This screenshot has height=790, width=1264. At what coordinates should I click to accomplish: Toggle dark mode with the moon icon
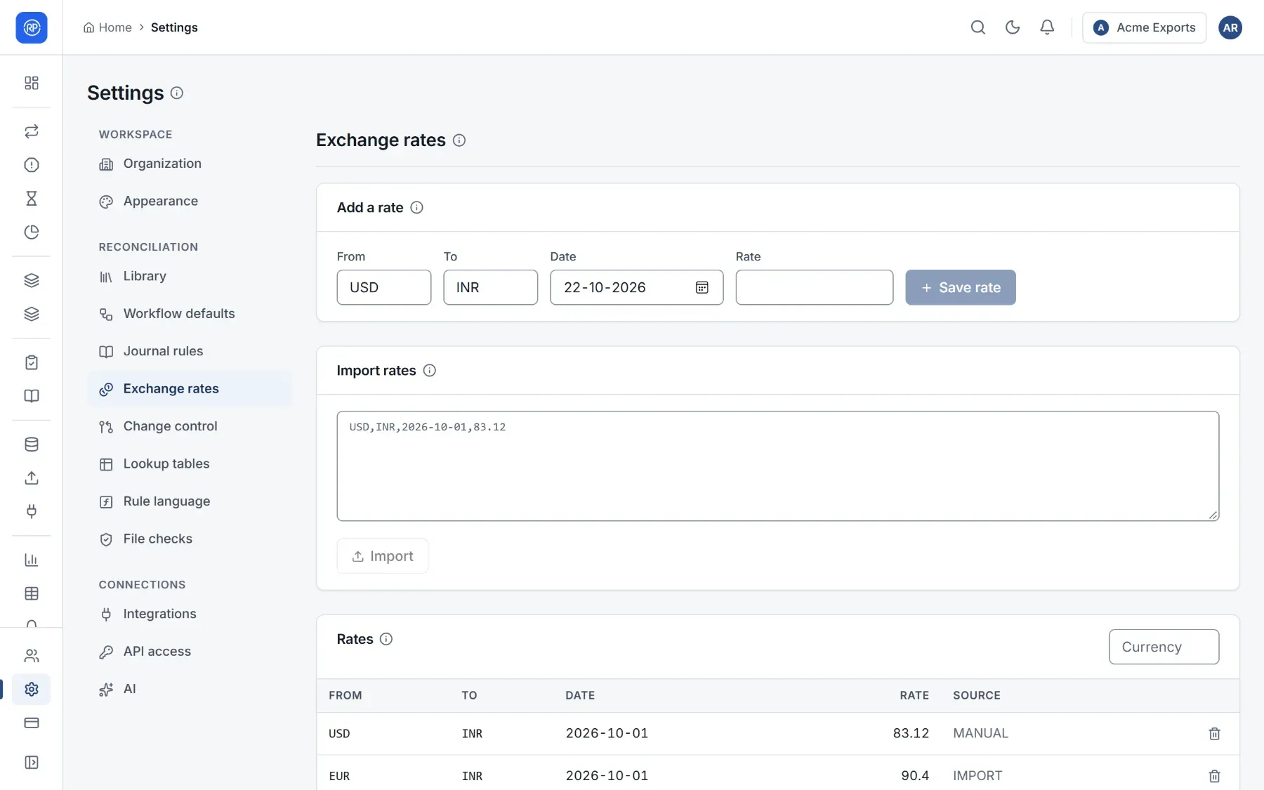(x=1012, y=27)
